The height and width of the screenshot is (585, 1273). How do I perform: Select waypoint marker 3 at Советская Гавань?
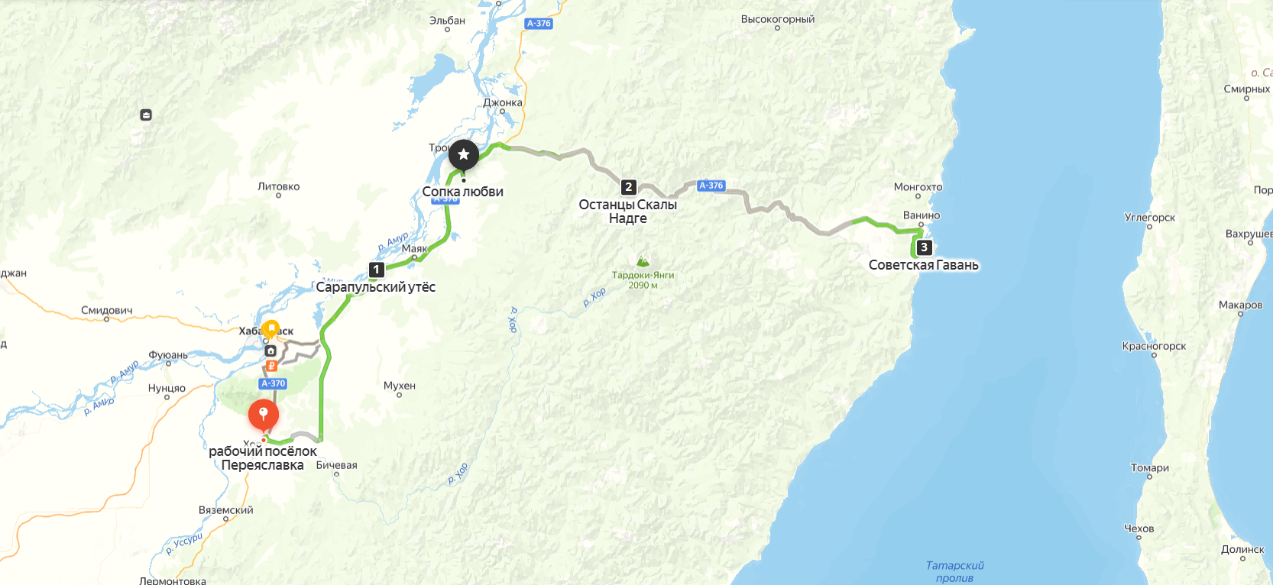[924, 247]
